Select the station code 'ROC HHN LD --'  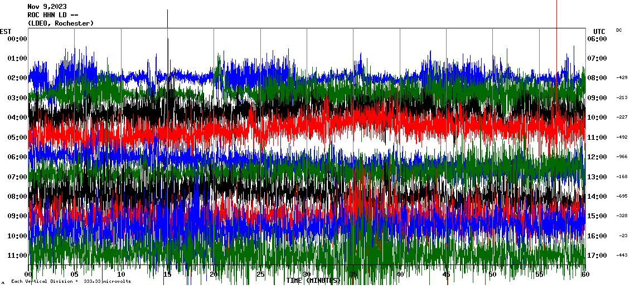pos(52,15)
